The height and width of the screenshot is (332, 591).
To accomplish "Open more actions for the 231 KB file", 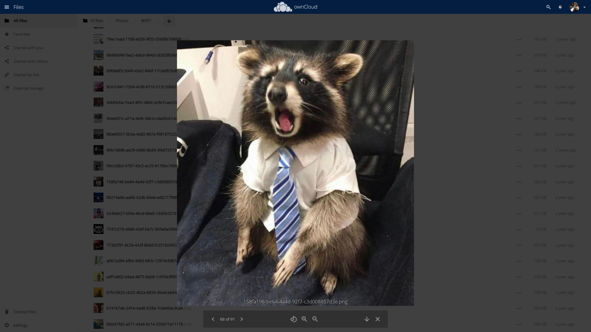I will pyautogui.click(x=519, y=103).
